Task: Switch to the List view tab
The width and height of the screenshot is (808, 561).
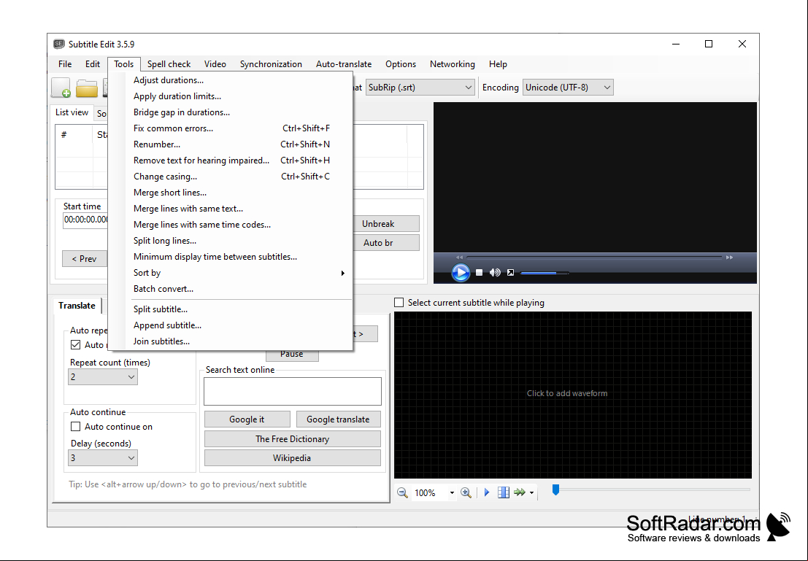Action: click(x=72, y=112)
